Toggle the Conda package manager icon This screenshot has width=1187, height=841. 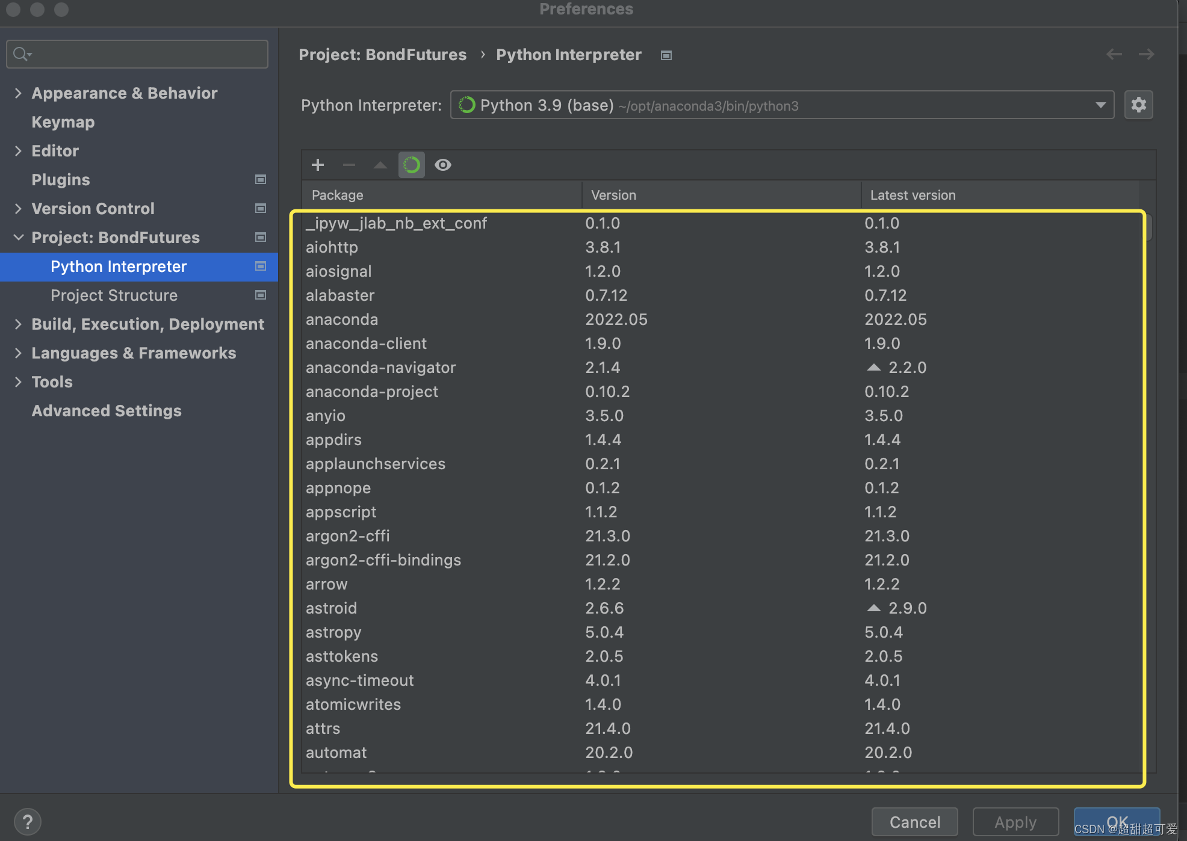coord(412,165)
